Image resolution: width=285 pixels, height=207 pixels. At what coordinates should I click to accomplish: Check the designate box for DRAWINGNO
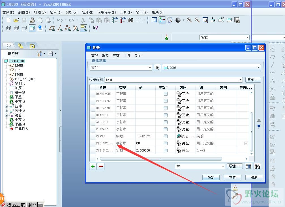coord(166,94)
